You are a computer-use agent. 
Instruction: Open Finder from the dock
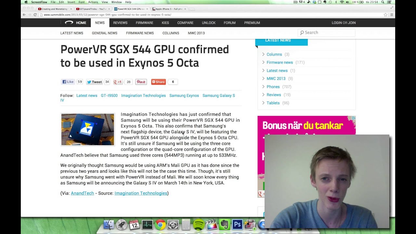coord(109,225)
